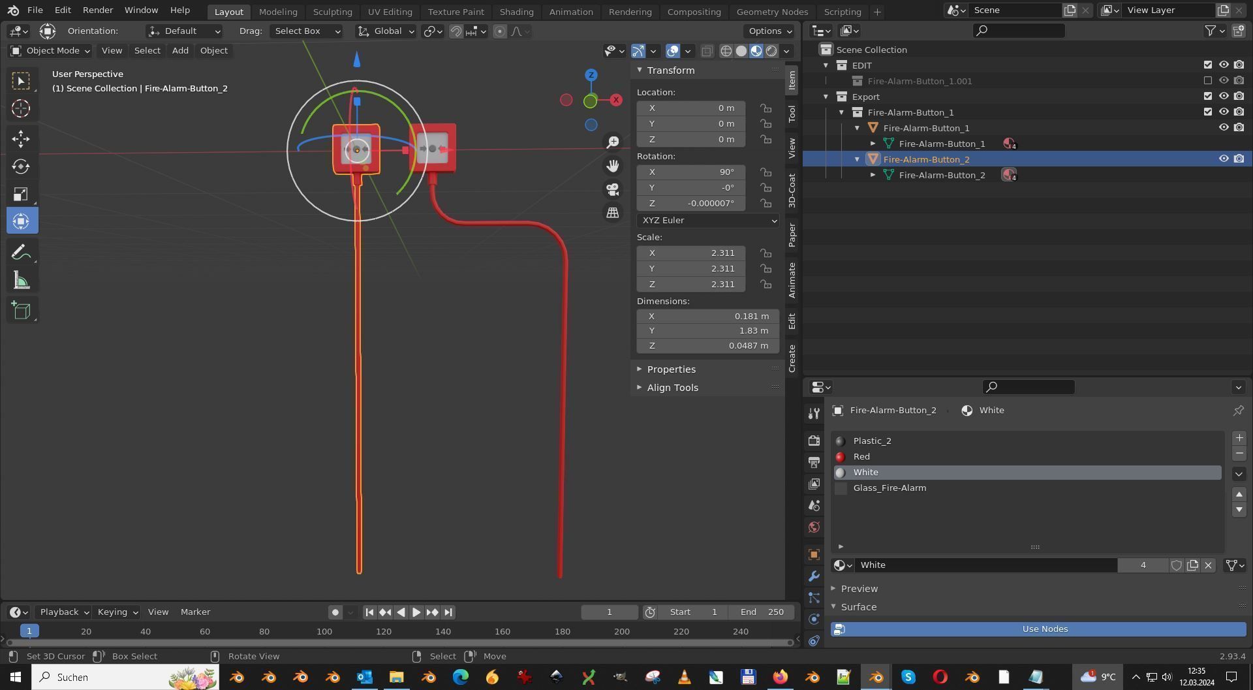Open the Add menu in viewport
This screenshot has width=1253, height=690.
(180, 51)
